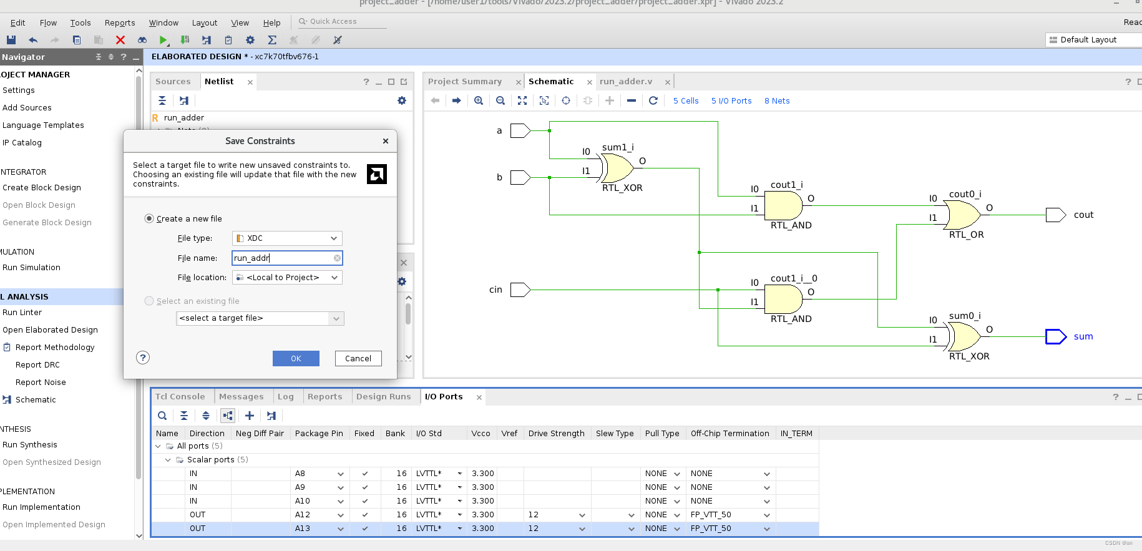The height and width of the screenshot is (551, 1142).
Task: Zoom in on the schematic
Action: click(479, 100)
